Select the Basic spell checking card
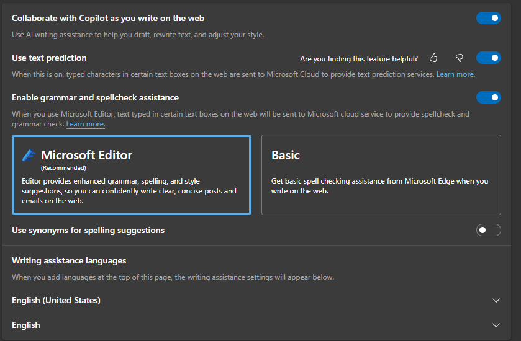Image resolution: width=521 pixels, height=341 pixels. [381, 175]
